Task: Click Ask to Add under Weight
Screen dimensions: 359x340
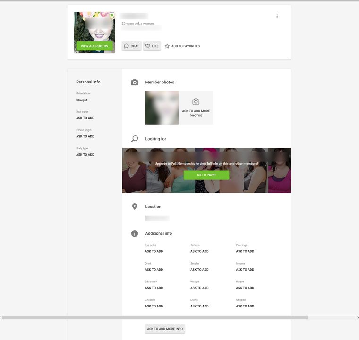Action: [x=199, y=288]
